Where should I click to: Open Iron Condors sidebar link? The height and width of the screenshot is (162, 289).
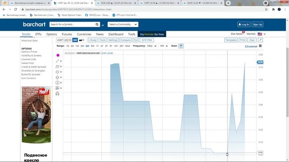tap(28, 78)
